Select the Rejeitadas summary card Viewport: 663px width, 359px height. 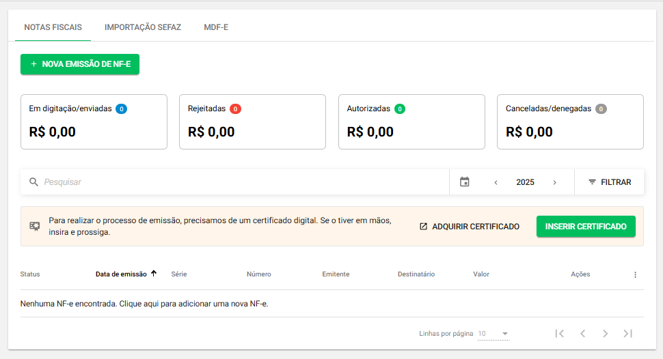(252, 121)
